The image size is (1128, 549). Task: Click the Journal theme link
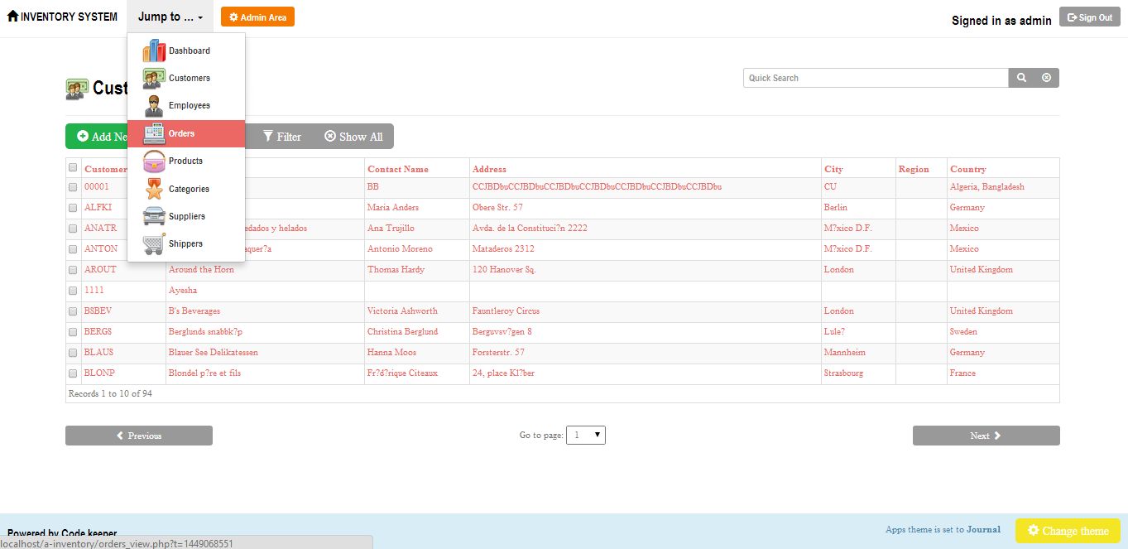pyautogui.click(x=983, y=529)
